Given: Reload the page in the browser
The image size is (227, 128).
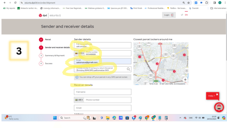Looking at the screenshot, I should coord(15,3).
